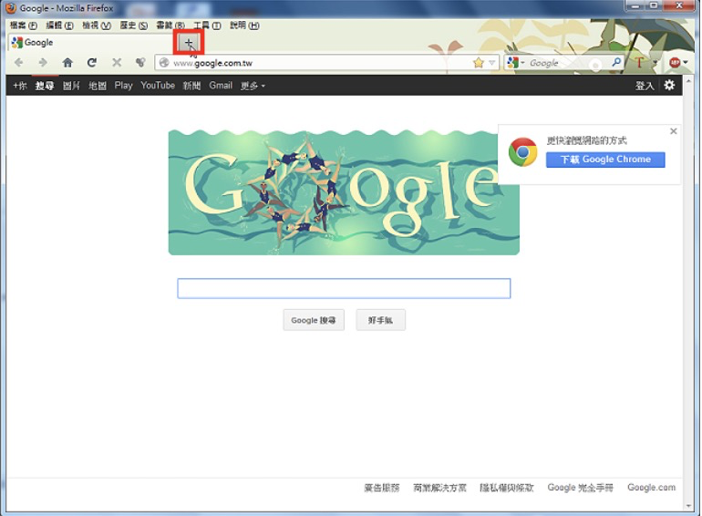702x516 pixels.
Task: Click the Firefox logo in title bar
Action: pyautogui.click(x=10, y=8)
